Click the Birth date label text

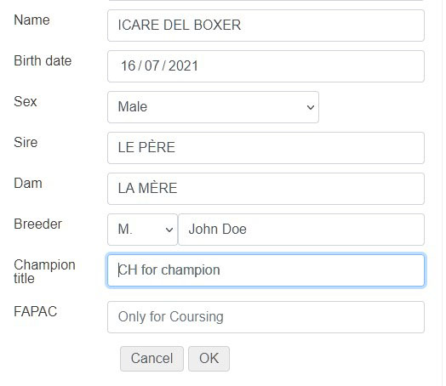tap(43, 60)
